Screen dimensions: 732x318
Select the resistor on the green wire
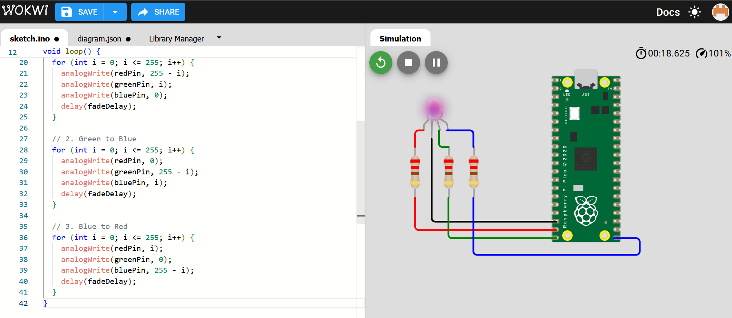tap(449, 172)
